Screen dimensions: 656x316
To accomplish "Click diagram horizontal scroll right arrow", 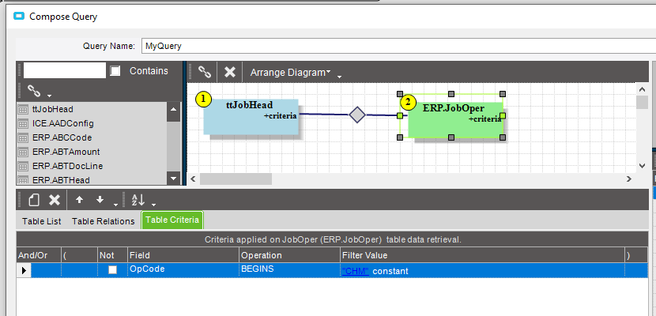I will click(x=629, y=179).
